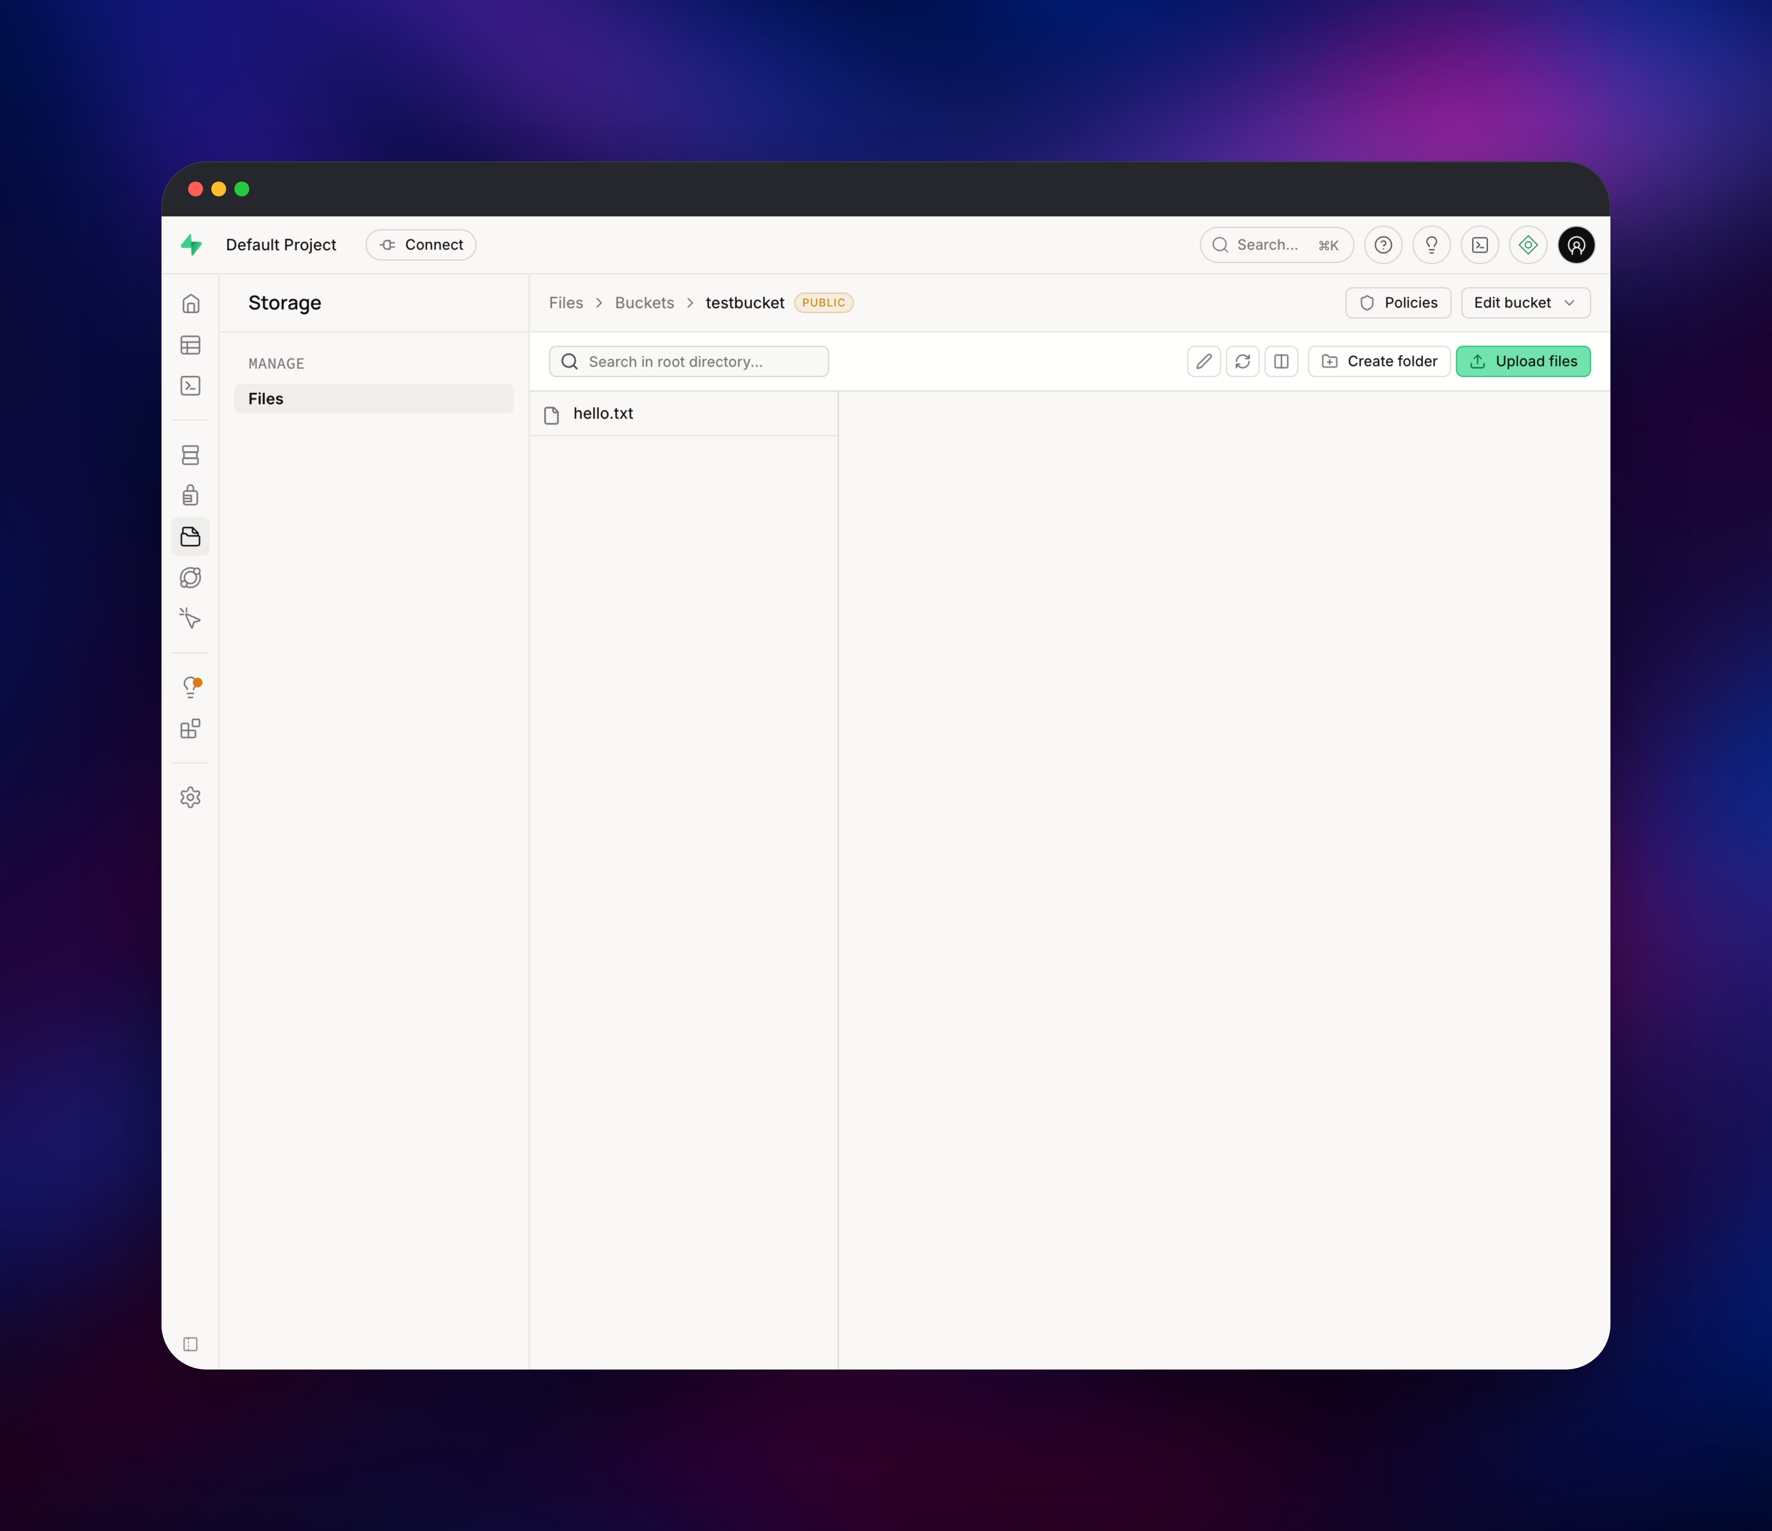Open the Project Overview home icon
Viewport: 1772px width, 1531px height.
(191, 304)
